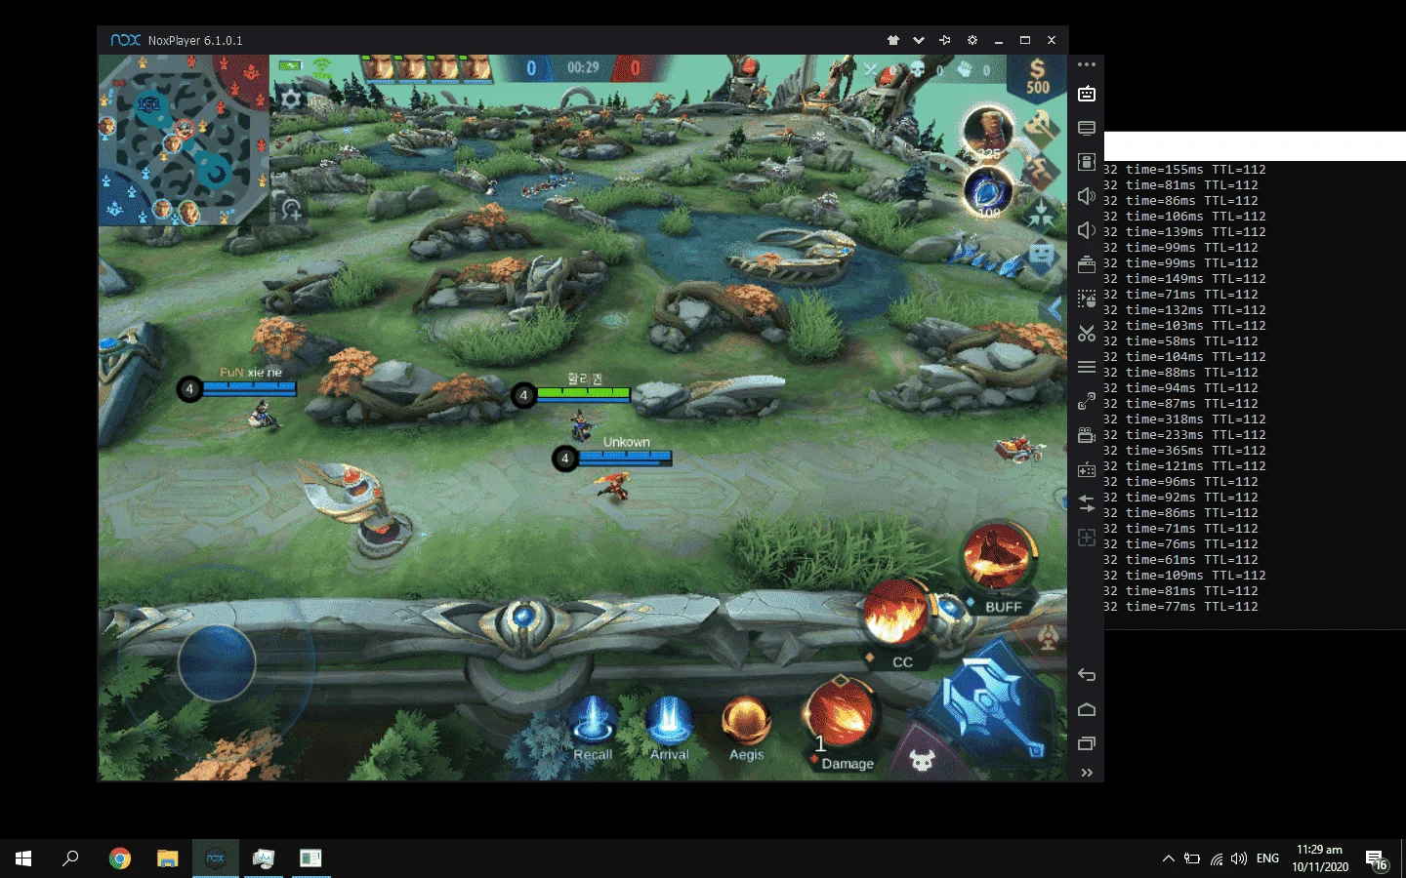Send the gather signal arrows icon

click(x=1041, y=215)
